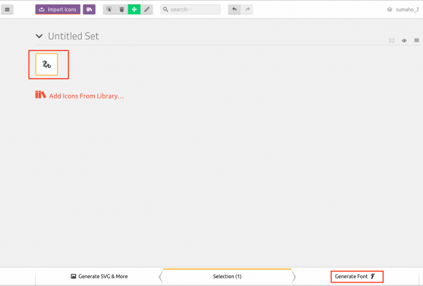
Task: Activate the Select tool icon
Action: coord(109,9)
